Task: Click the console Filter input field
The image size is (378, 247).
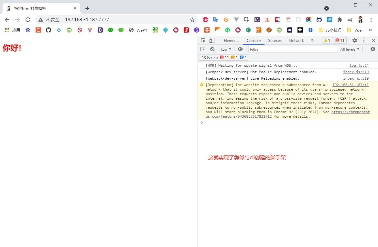Action: point(293,49)
